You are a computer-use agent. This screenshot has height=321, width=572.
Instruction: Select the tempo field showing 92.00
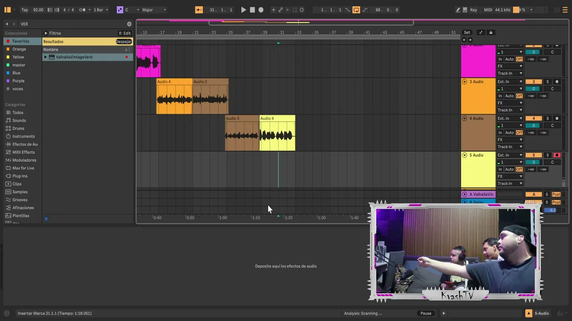pyautogui.click(x=38, y=10)
